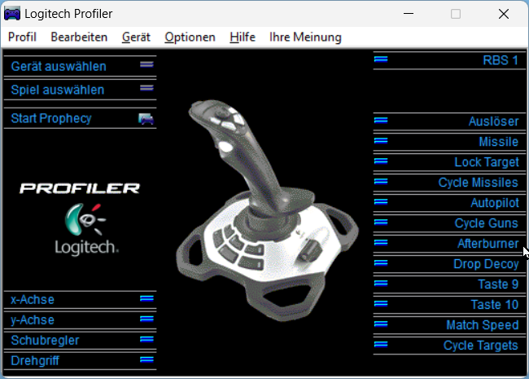
Task: Click the blue bars icon for y-Achse
Action: 146,319
